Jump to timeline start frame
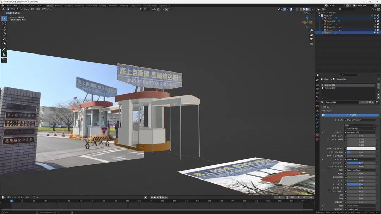This screenshot has height=214, width=381. [152, 197]
